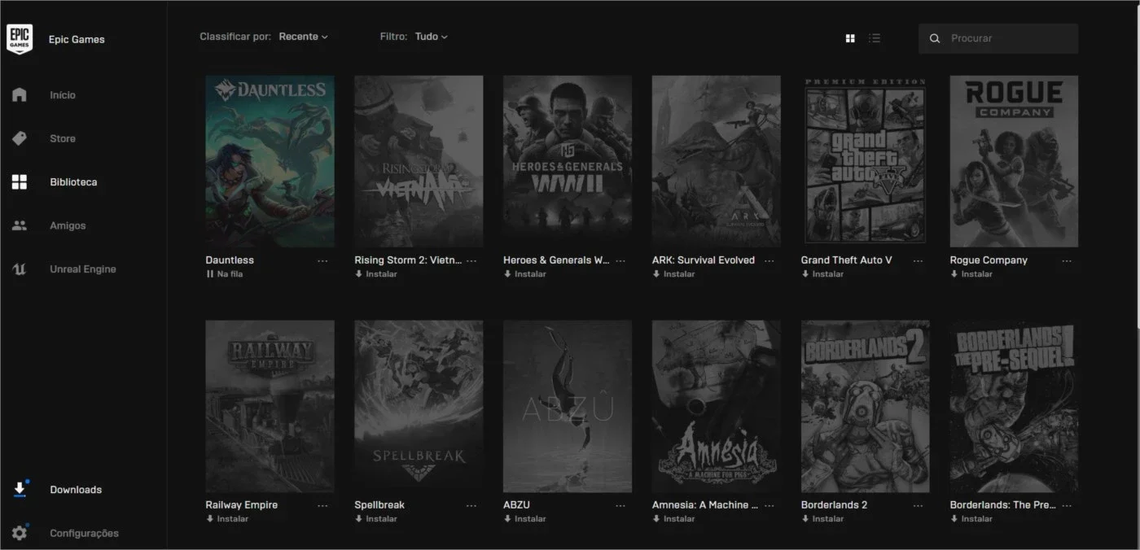This screenshot has width=1140, height=550.
Task: Open more options for Amnesia
Action: click(769, 506)
